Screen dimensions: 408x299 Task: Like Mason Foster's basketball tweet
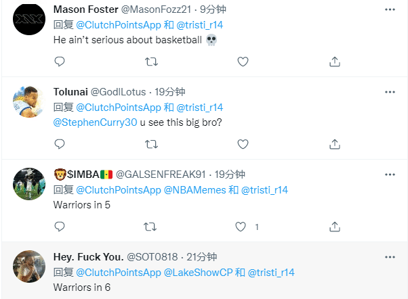pyautogui.click(x=243, y=62)
